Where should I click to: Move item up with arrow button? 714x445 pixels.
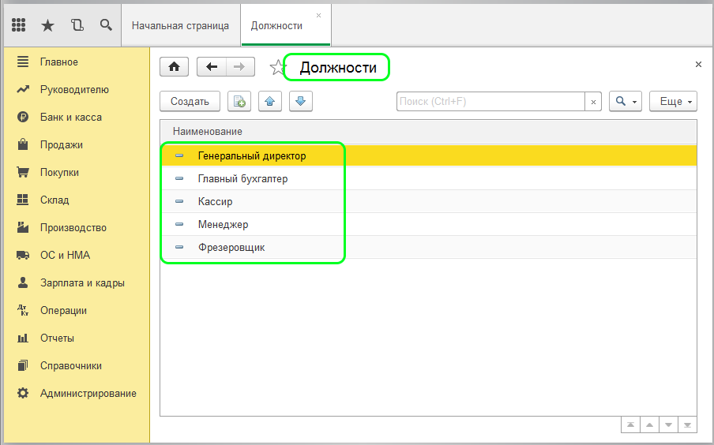[270, 101]
